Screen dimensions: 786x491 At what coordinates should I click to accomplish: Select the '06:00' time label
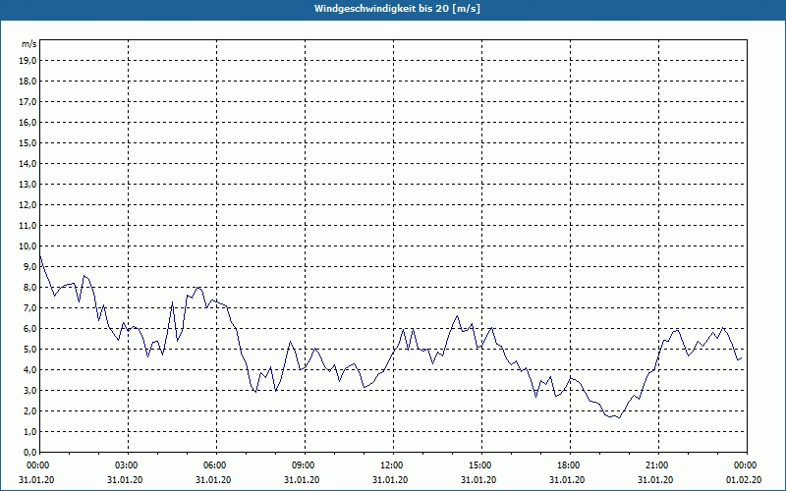tap(216, 465)
